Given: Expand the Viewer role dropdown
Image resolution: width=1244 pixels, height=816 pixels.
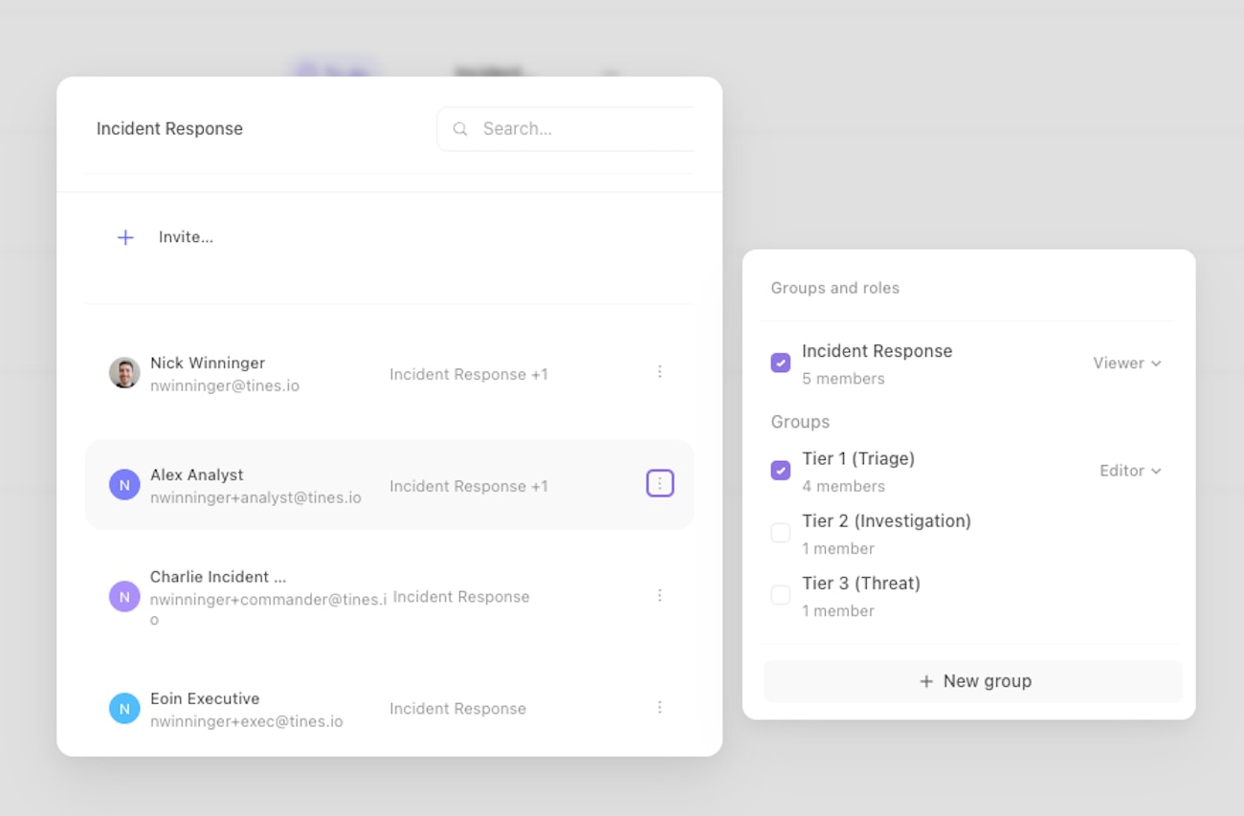Looking at the screenshot, I should tap(1127, 364).
